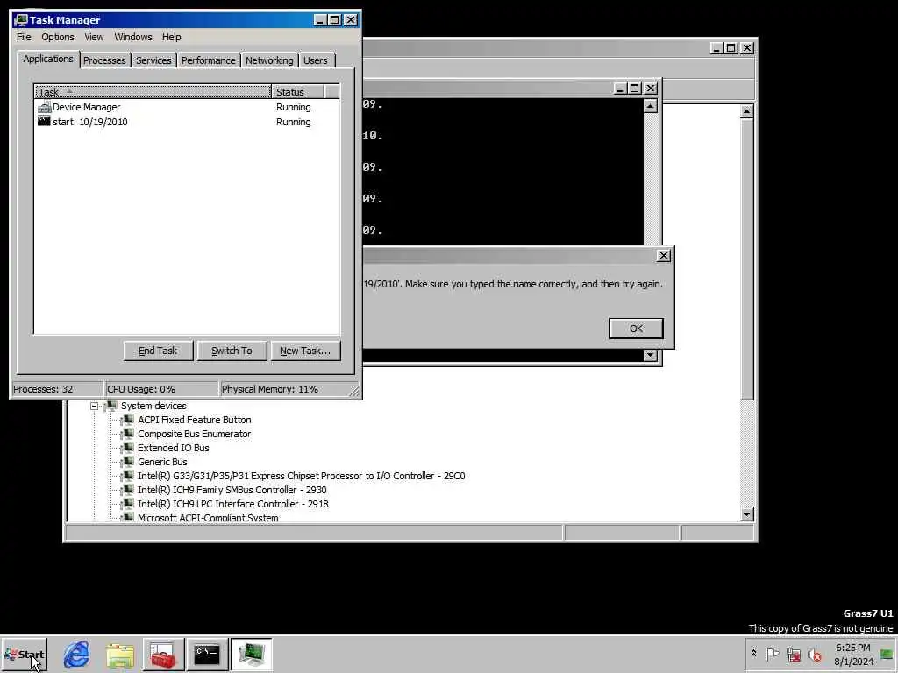This screenshot has width=898, height=673.
Task: Open the Options menu in Task Manager
Action: tap(57, 37)
